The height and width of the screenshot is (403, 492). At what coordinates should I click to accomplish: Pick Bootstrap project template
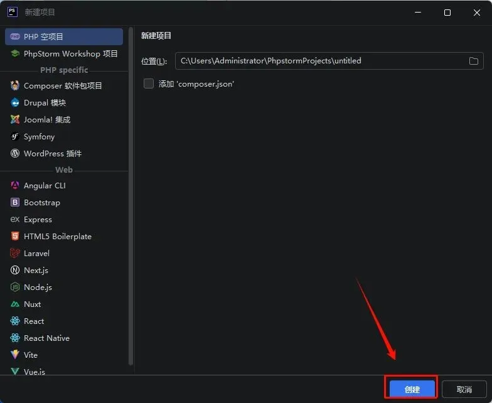pyautogui.click(x=64, y=202)
